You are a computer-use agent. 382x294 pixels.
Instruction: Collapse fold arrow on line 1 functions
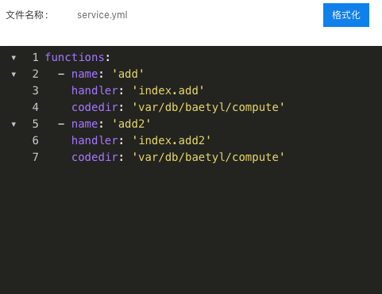14,58
